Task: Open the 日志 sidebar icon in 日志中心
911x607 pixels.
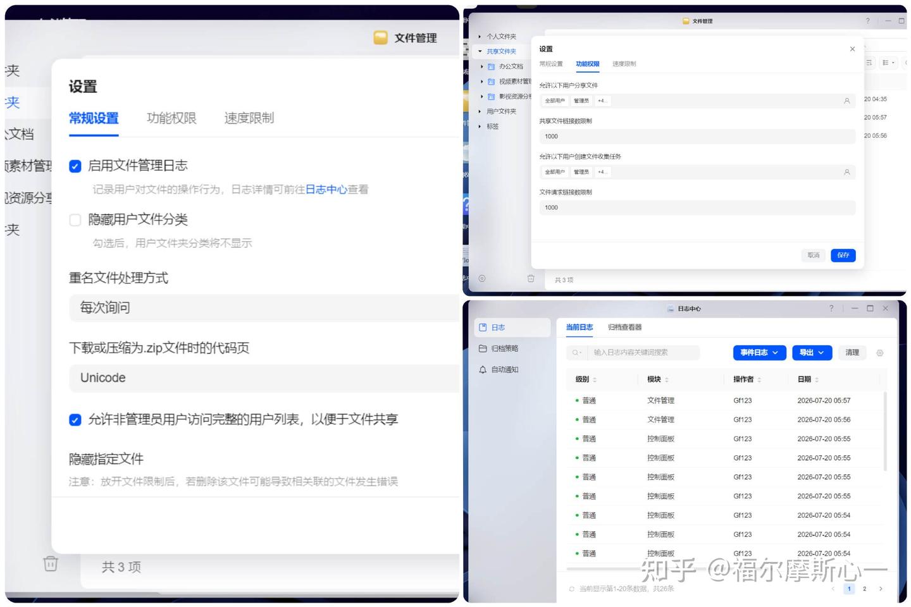Action: (483, 328)
